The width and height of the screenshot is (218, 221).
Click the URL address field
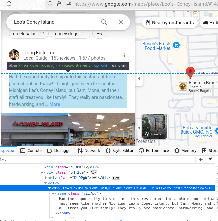pos(146,4)
